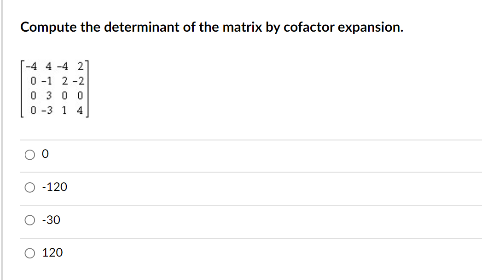Click the entire 120 answer row
Screen dimensions: 482x280
(239, 252)
